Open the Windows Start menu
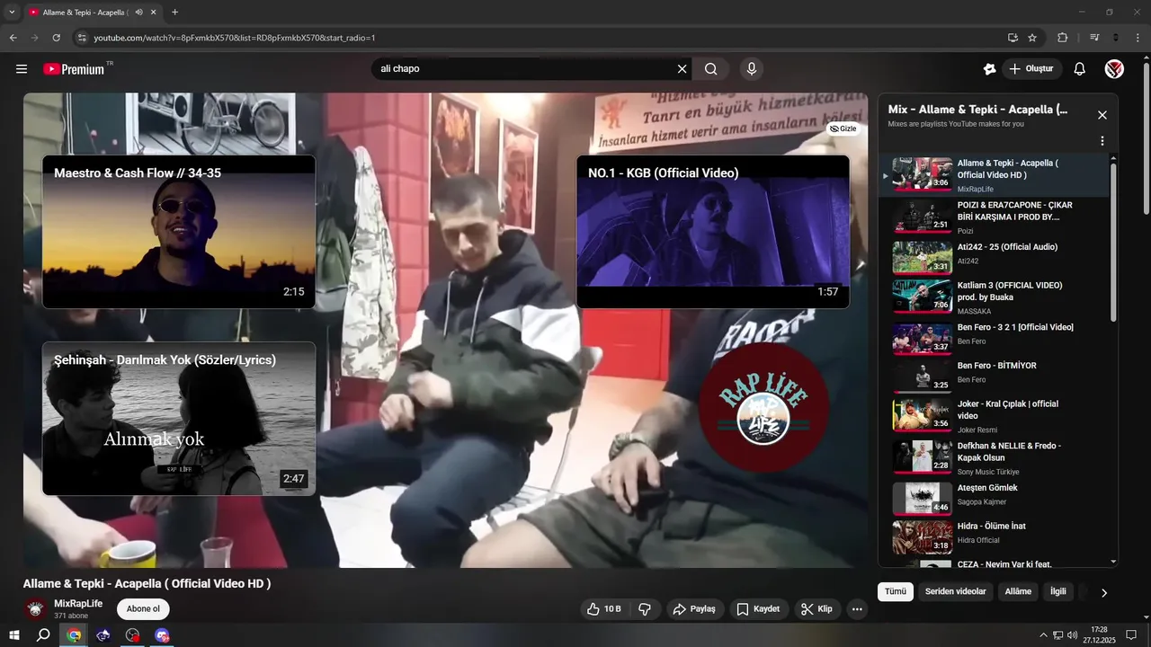1151x647 pixels. click(14, 635)
